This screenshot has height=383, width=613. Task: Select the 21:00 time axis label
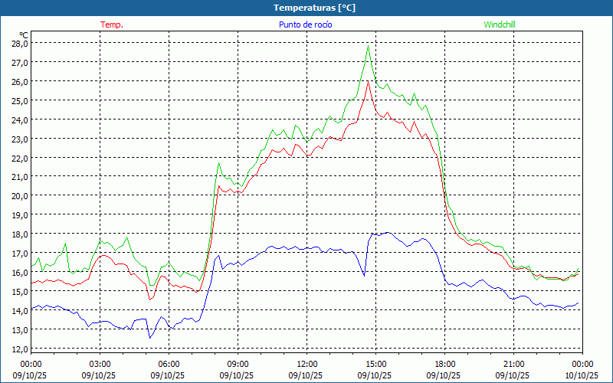pyautogui.click(x=513, y=364)
